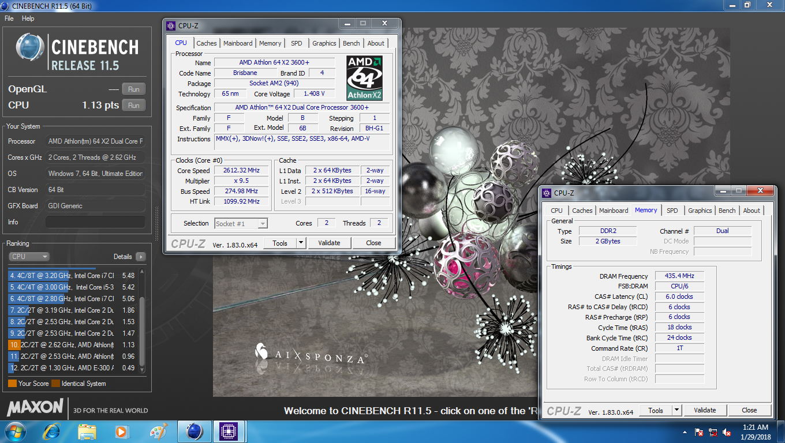
Task: Open Windows Media Player from taskbar
Action: [x=121, y=431]
